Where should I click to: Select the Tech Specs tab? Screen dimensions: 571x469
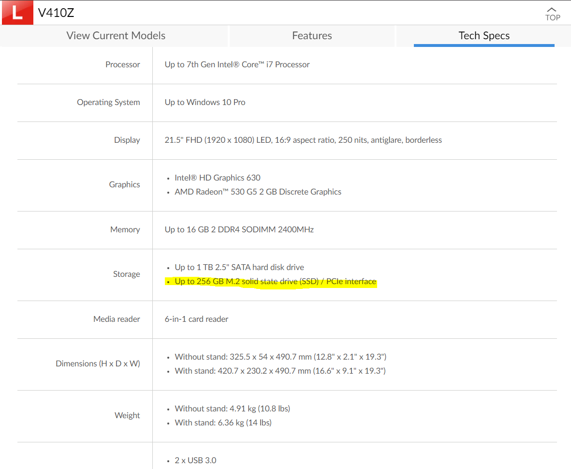click(484, 36)
